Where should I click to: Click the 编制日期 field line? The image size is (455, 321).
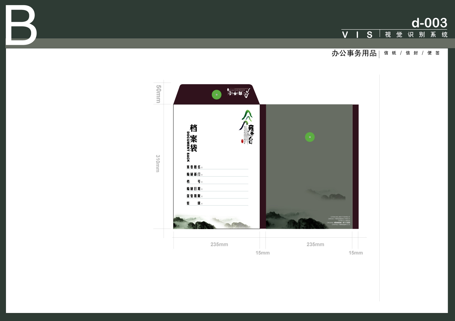coord(225,189)
